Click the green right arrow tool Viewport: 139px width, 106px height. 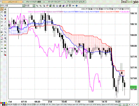coord(5,48)
